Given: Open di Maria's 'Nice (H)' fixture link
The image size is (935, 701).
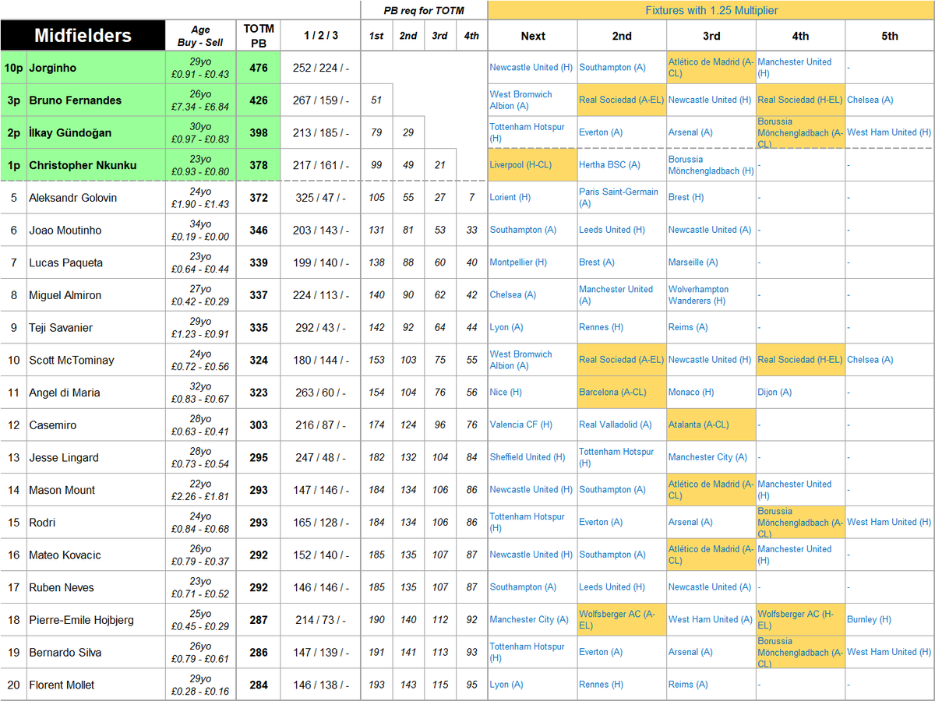Looking at the screenshot, I should click(x=506, y=393).
